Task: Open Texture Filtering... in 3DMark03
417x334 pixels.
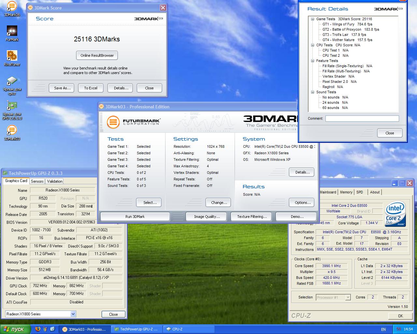Action: point(252,217)
